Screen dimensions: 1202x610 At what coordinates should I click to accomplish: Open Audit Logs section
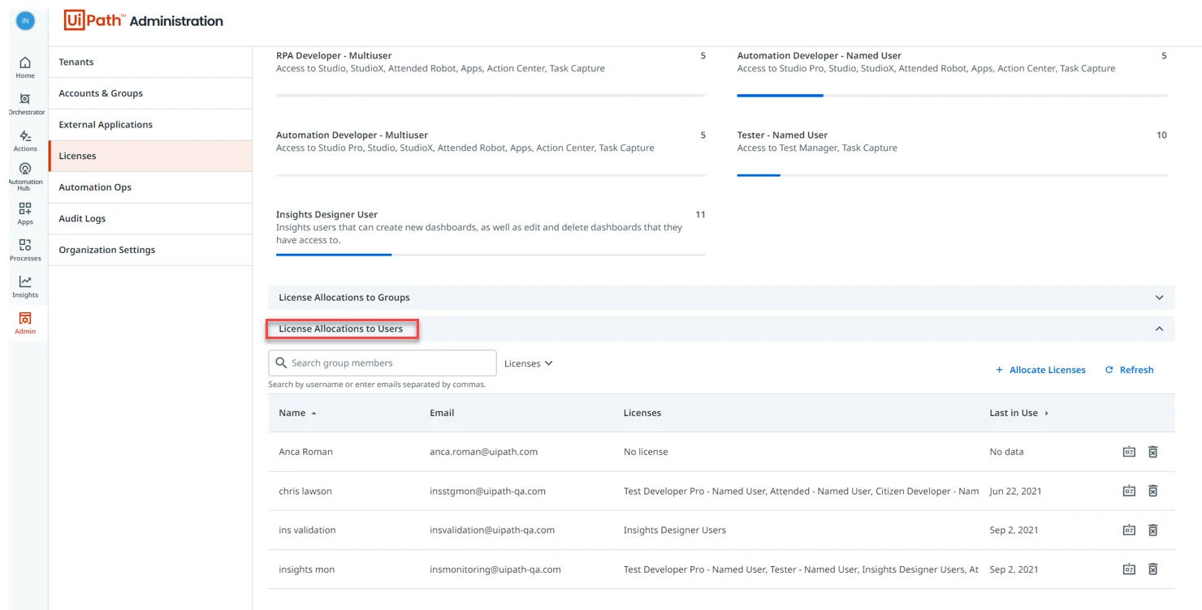pos(150,219)
